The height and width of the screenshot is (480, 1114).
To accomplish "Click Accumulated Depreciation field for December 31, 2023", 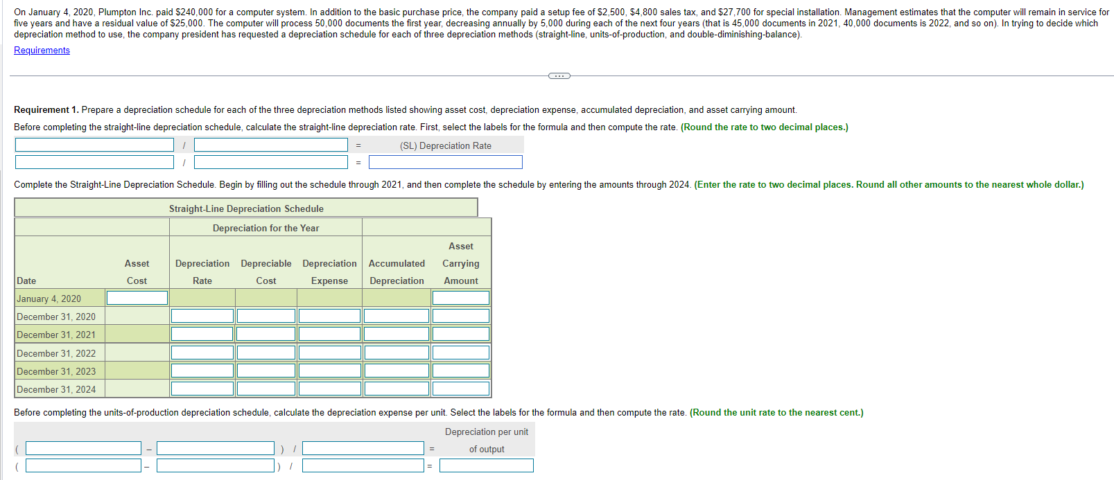I will point(397,371).
